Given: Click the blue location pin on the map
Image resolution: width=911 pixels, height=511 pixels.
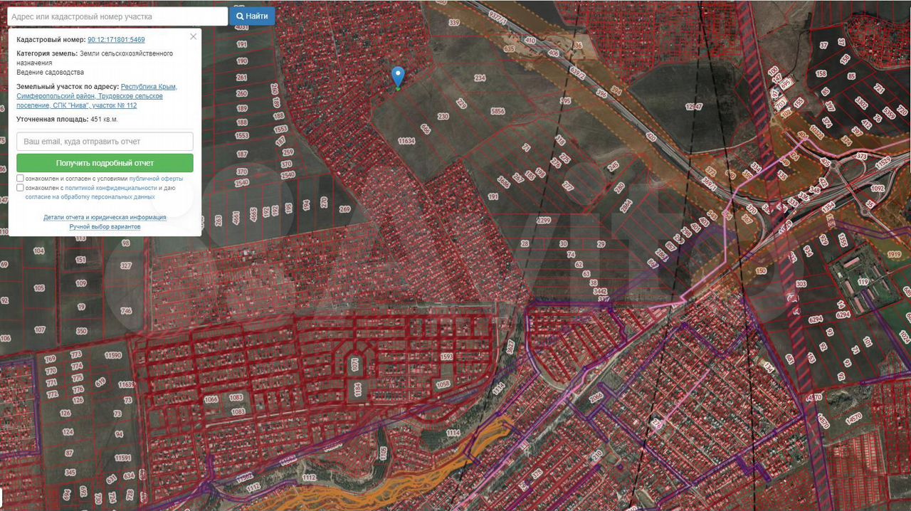Looking at the screenshot, I should [x=399, y=76].
